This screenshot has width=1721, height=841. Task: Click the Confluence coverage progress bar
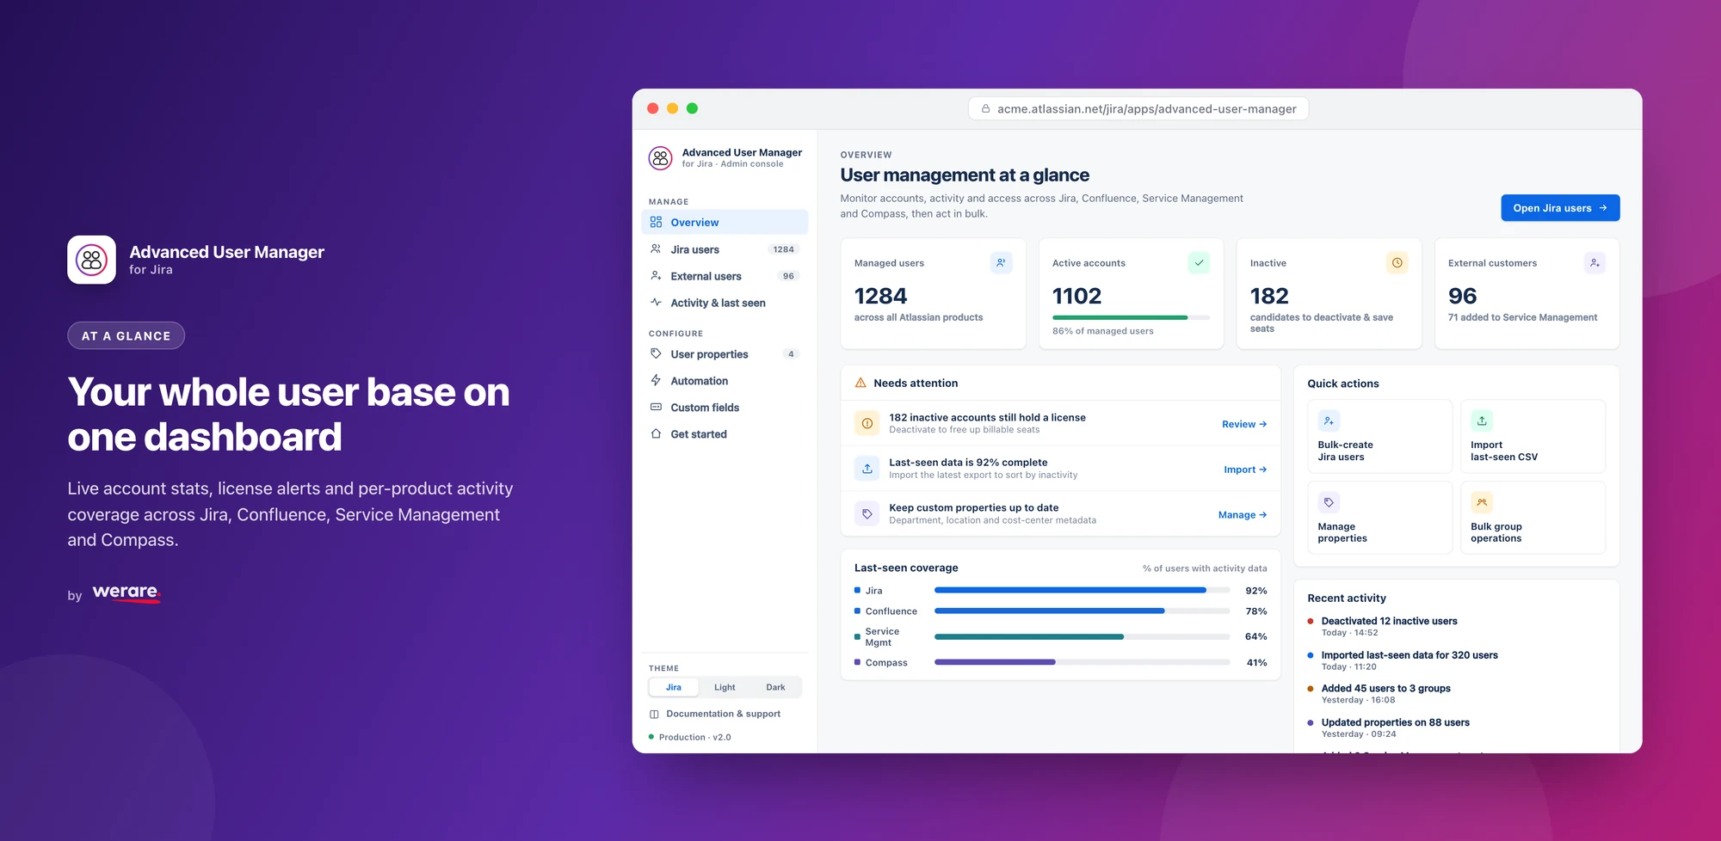1082,611
